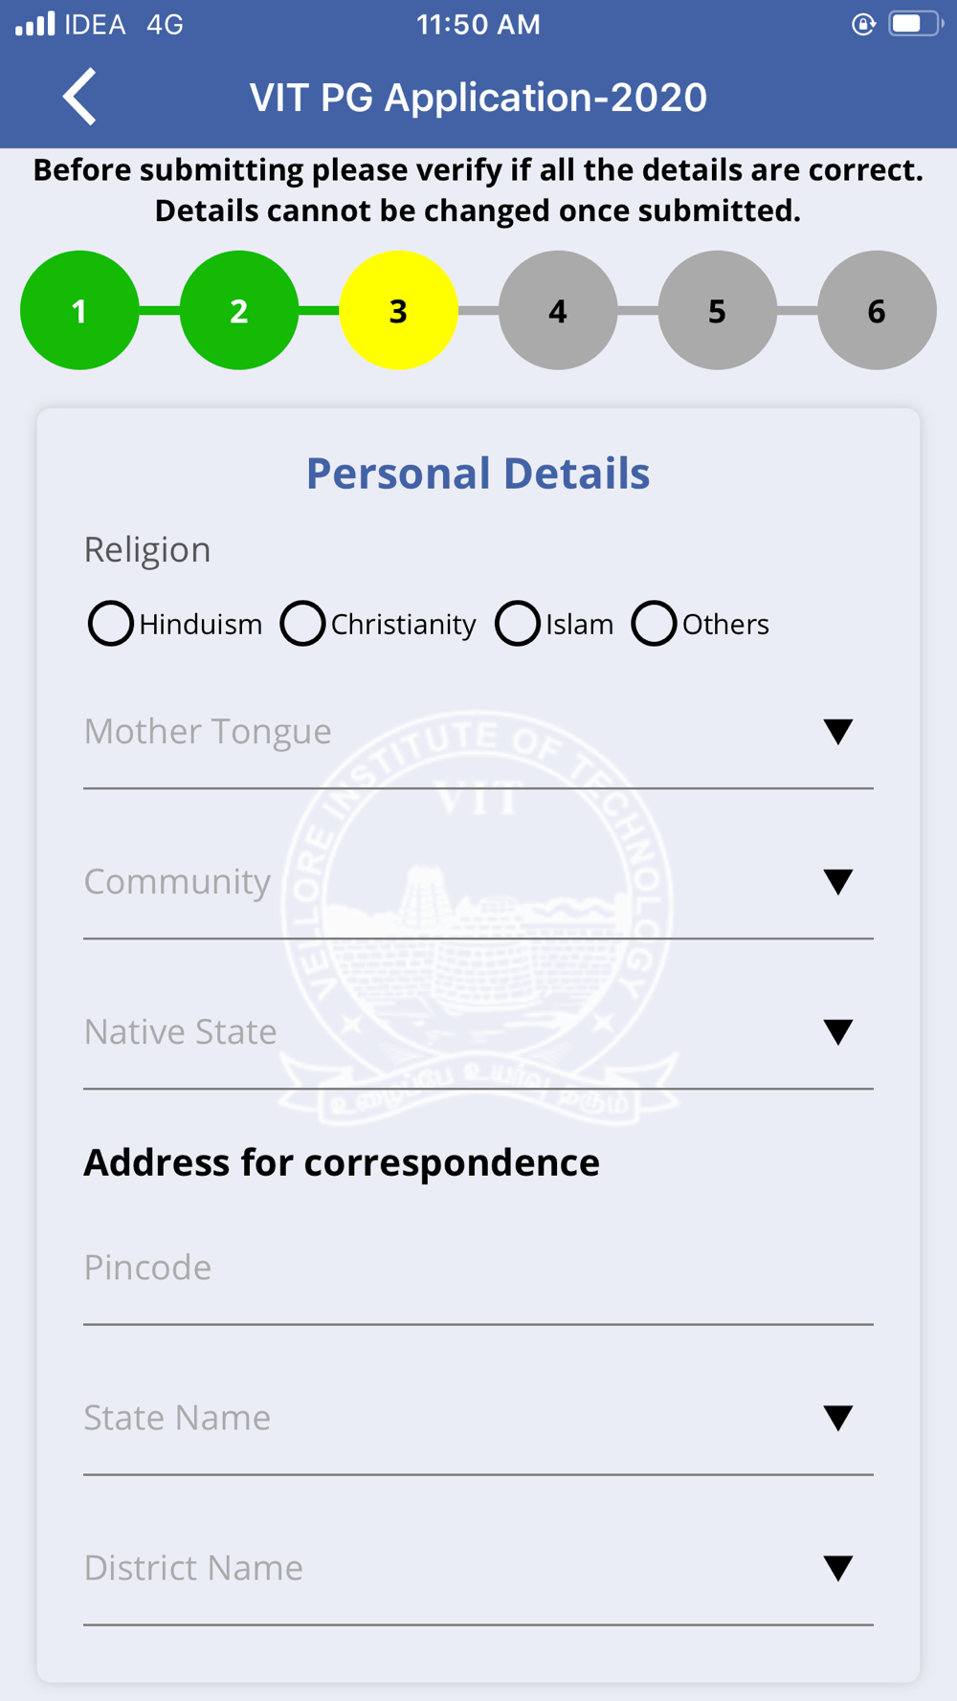Viewport: 957px width, 1701px height.
Task: Select the yellow step 3 circle
Action: (398, 310)
